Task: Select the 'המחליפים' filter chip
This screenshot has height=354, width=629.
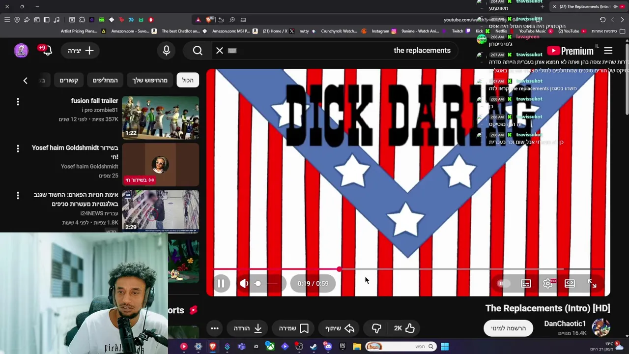Action: point(105,80)
